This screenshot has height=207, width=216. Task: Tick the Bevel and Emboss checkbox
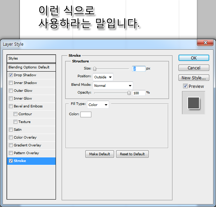11,106
